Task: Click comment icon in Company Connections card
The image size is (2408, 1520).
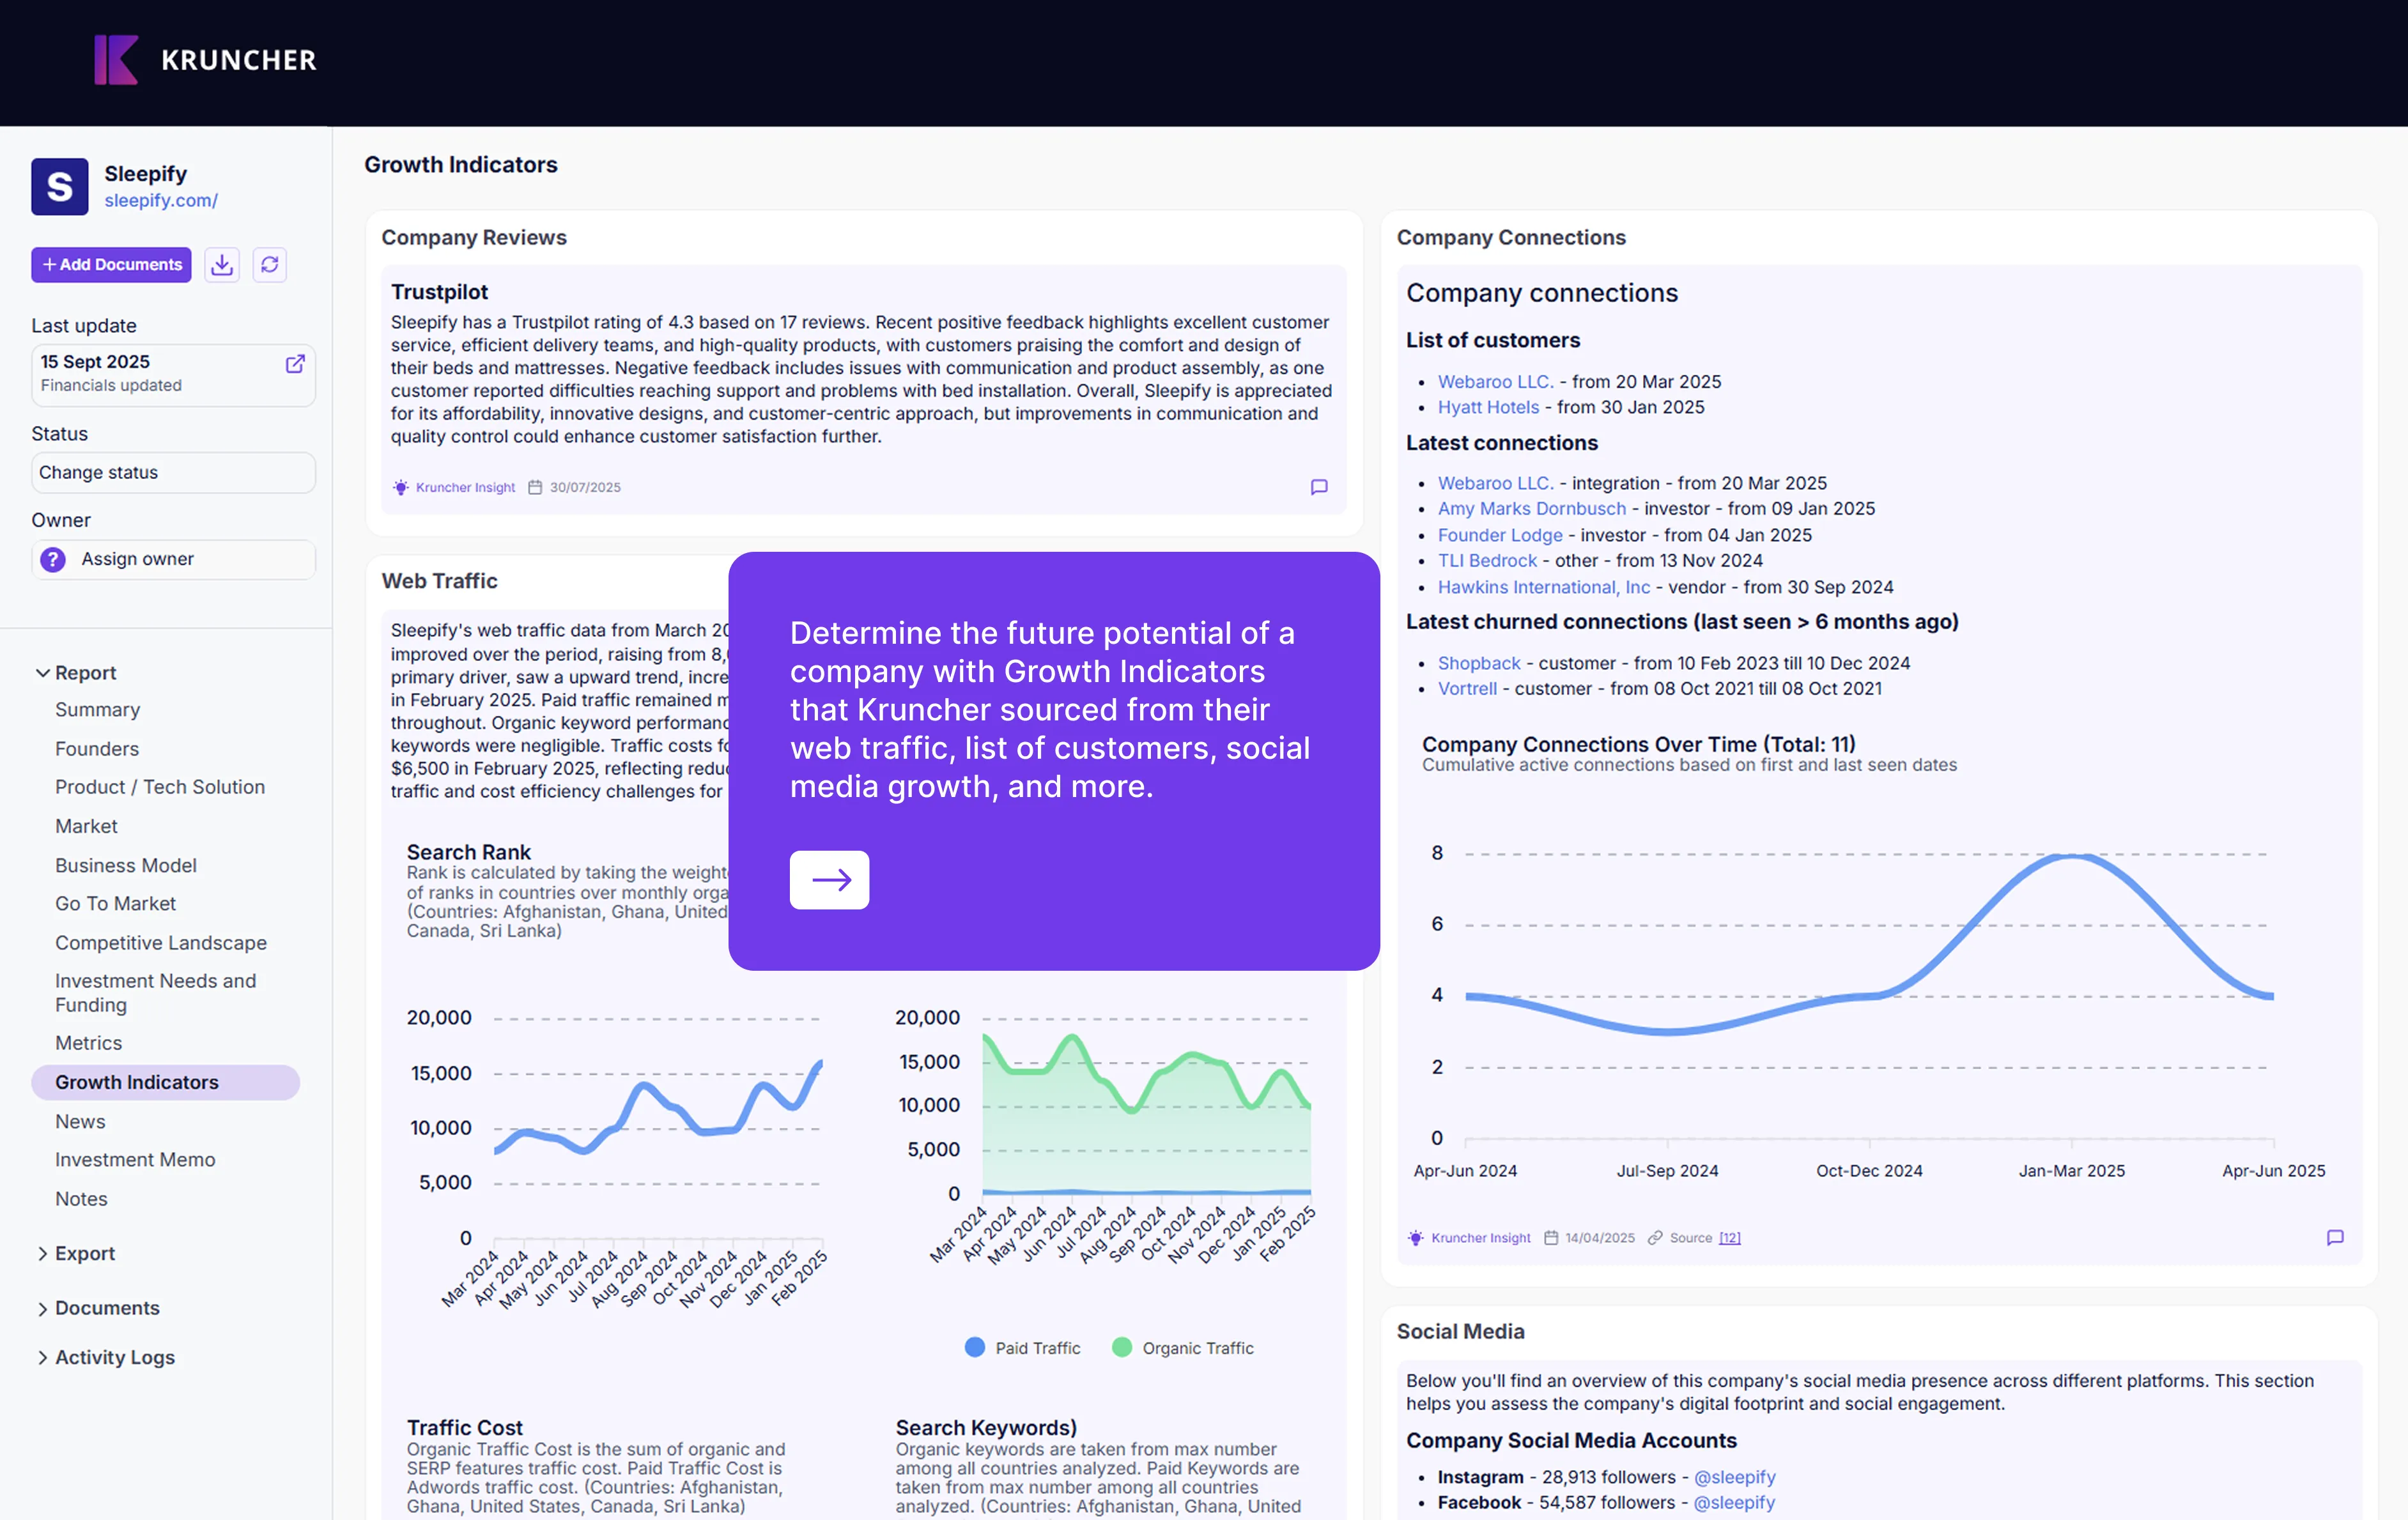Action: click(2335, 1237)
